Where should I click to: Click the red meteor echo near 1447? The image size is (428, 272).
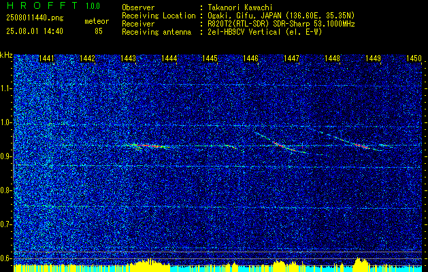pyautogui.click(x=284, y=146)
